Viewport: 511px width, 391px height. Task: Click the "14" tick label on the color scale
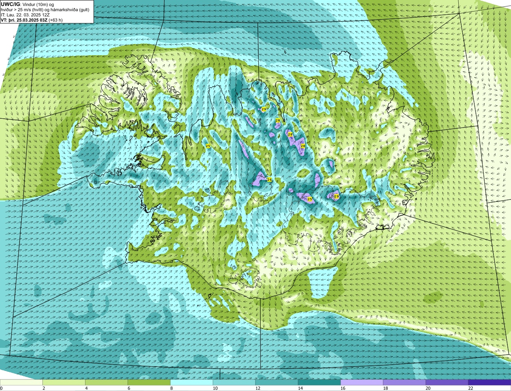tap(300, 388)
